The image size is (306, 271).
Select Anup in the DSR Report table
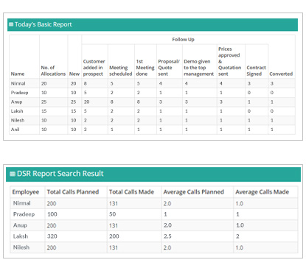20,225
